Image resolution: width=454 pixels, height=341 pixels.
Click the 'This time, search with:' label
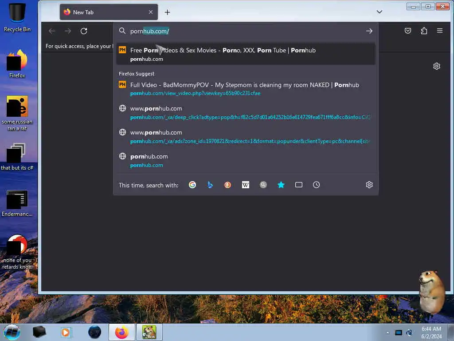(x=149, y=185)
